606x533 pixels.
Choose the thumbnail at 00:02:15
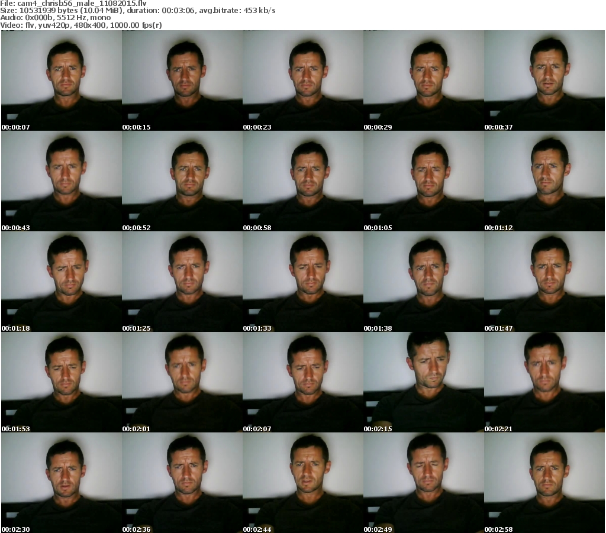click(x=424, y=382)
